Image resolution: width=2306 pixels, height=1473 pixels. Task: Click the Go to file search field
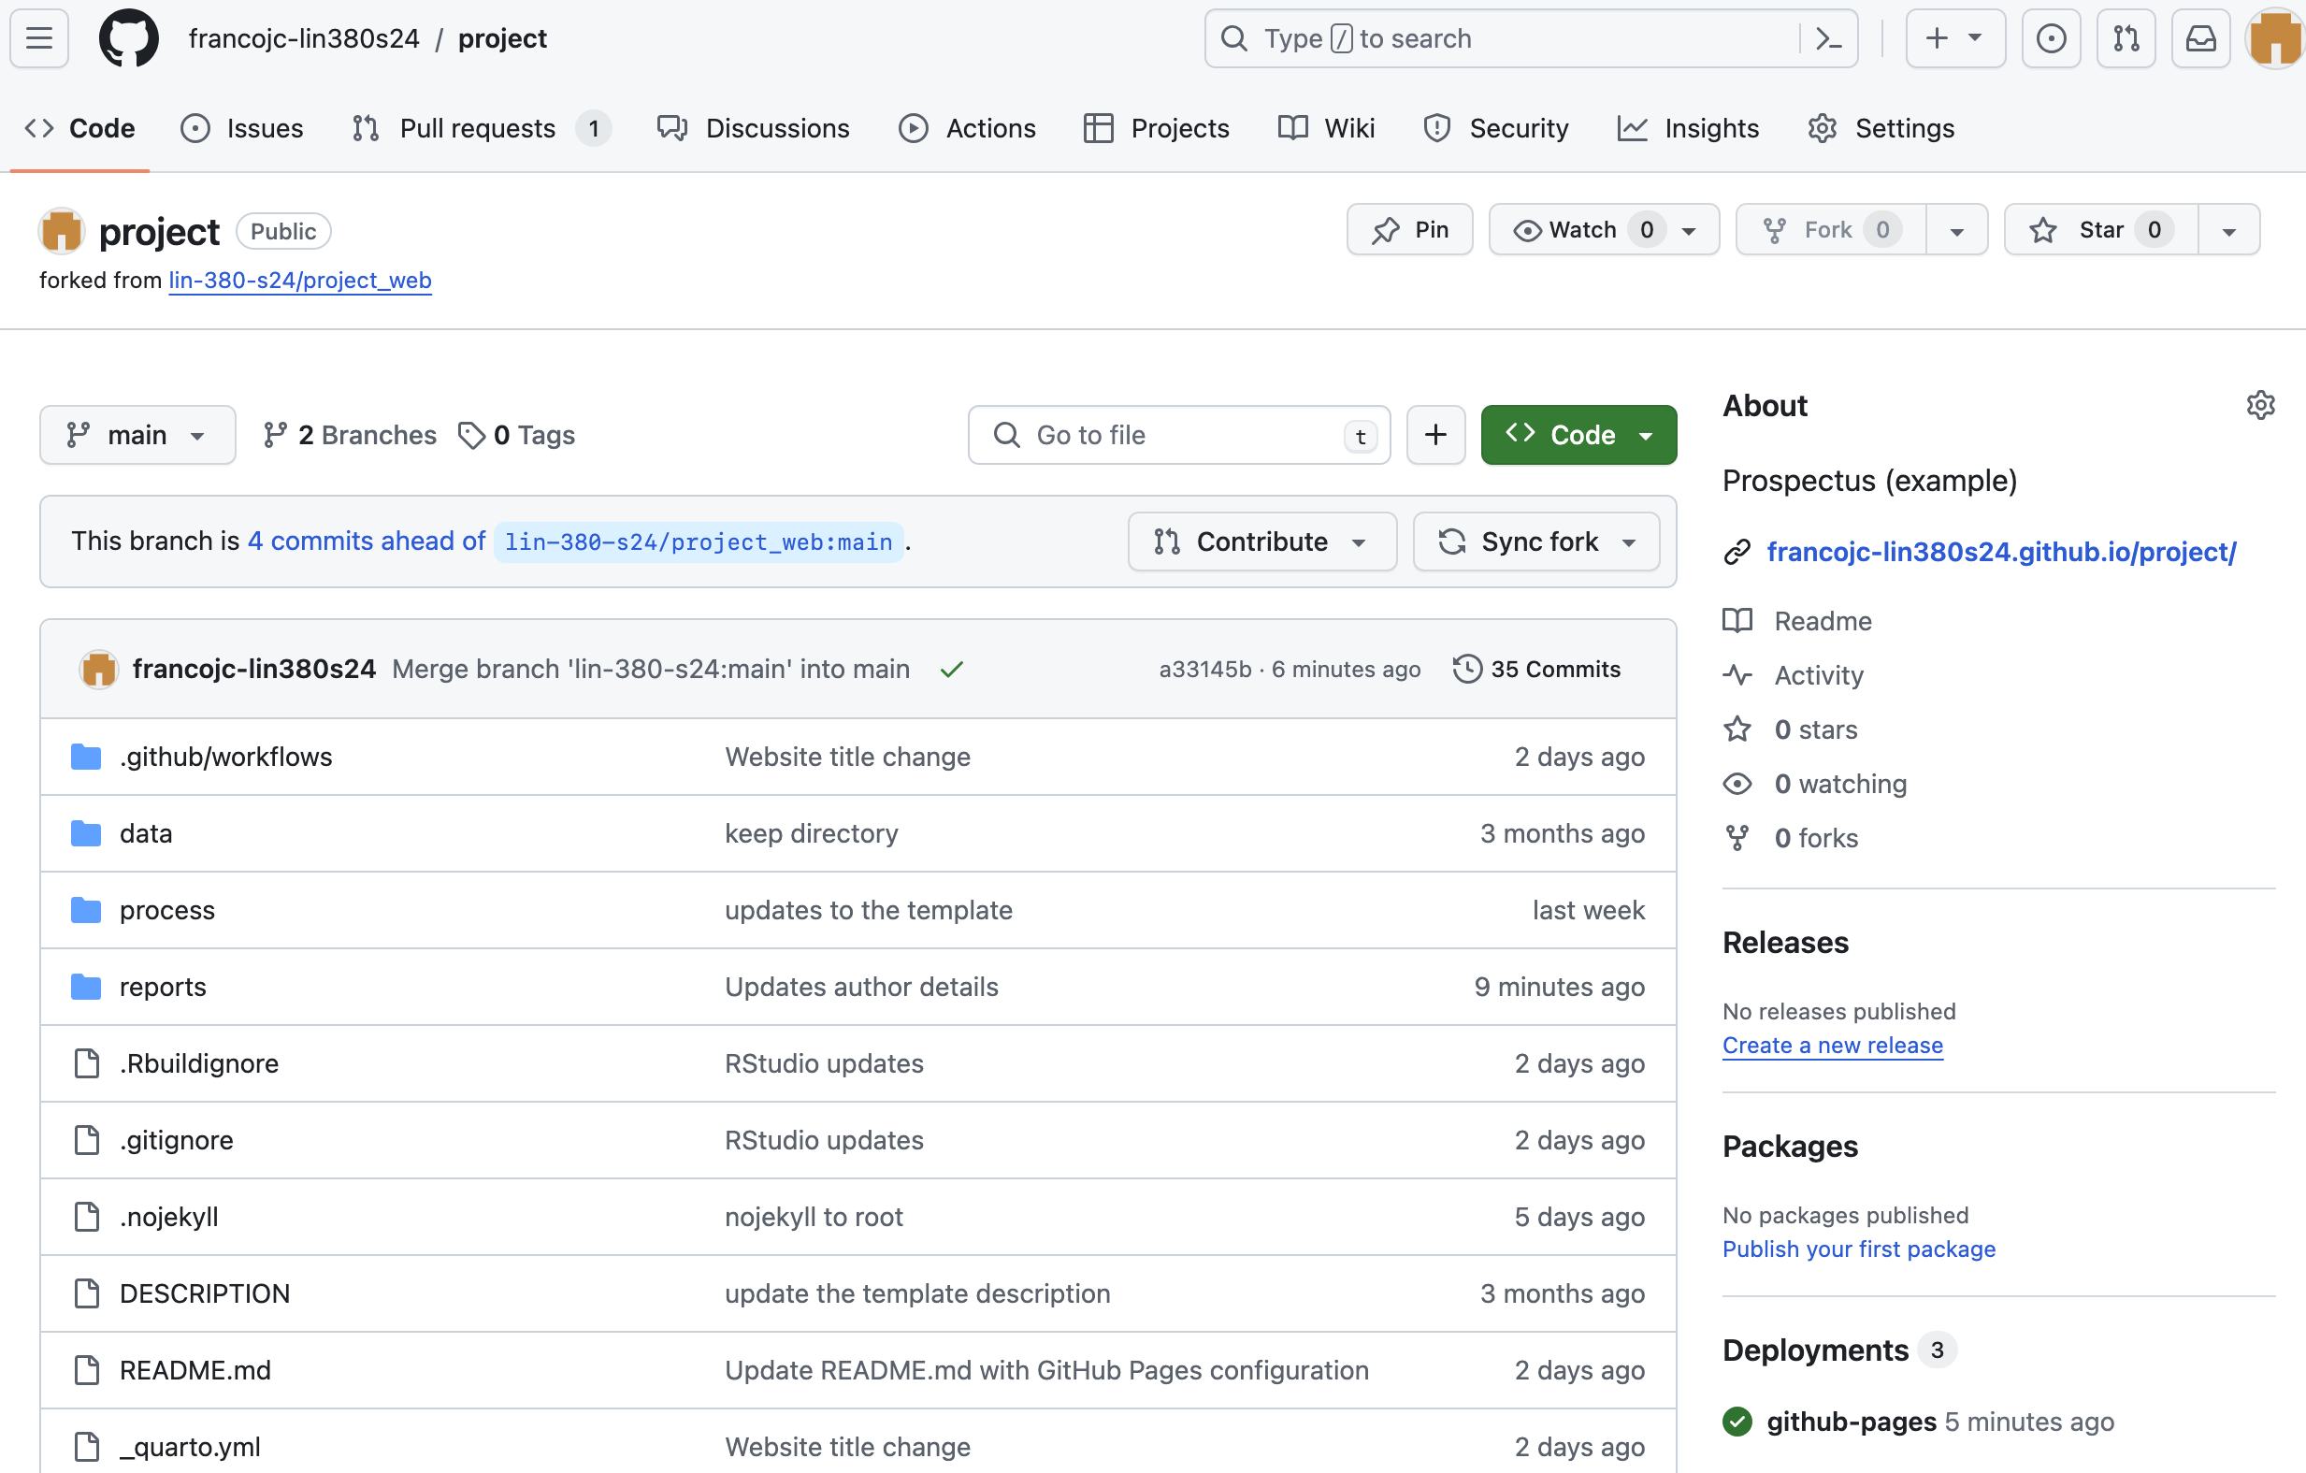point(1178,435)
